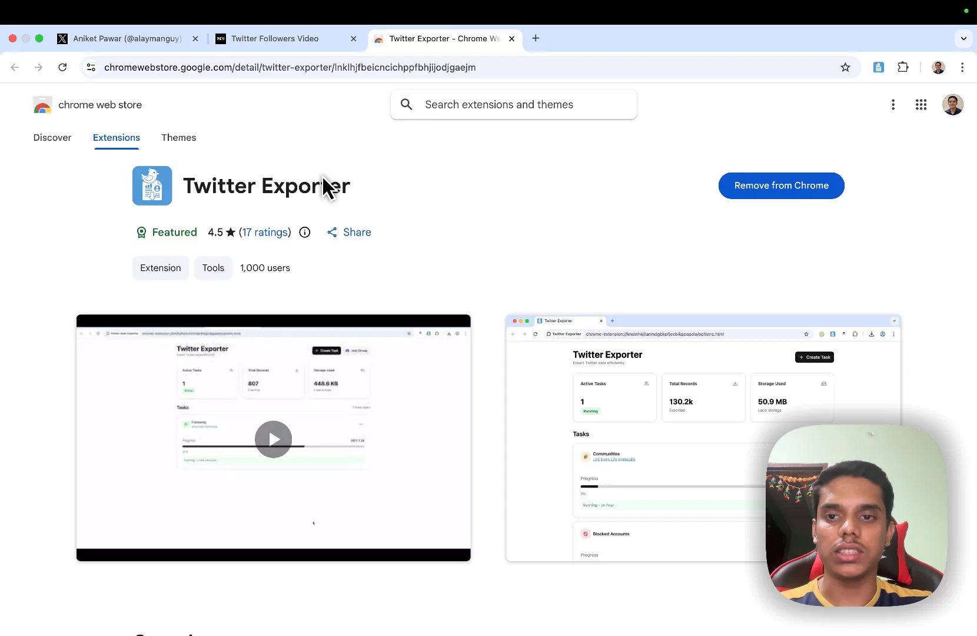Open the extensions puzzle icon in the toolbar
The height and width of the screenshot is (636, 977).
point(903,67)
